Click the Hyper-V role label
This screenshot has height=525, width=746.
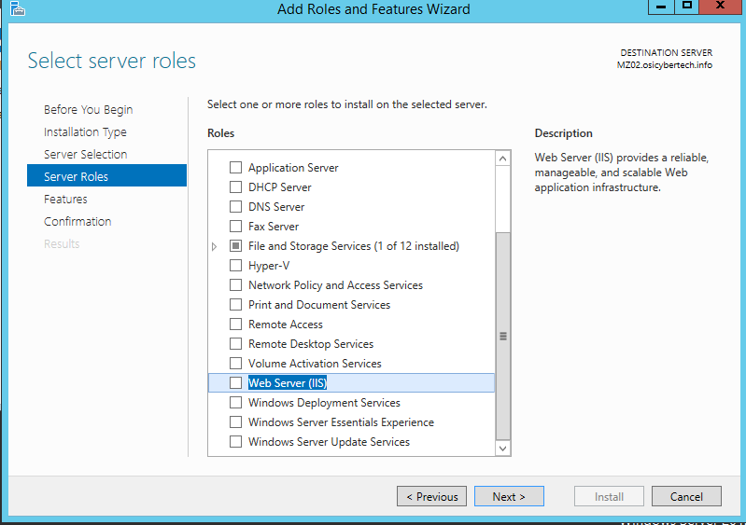pos(269,266)
